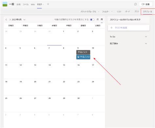Open the 2023年6月 month picker
The width and height of the screenshot is (155, 128).
coord(19,20)
